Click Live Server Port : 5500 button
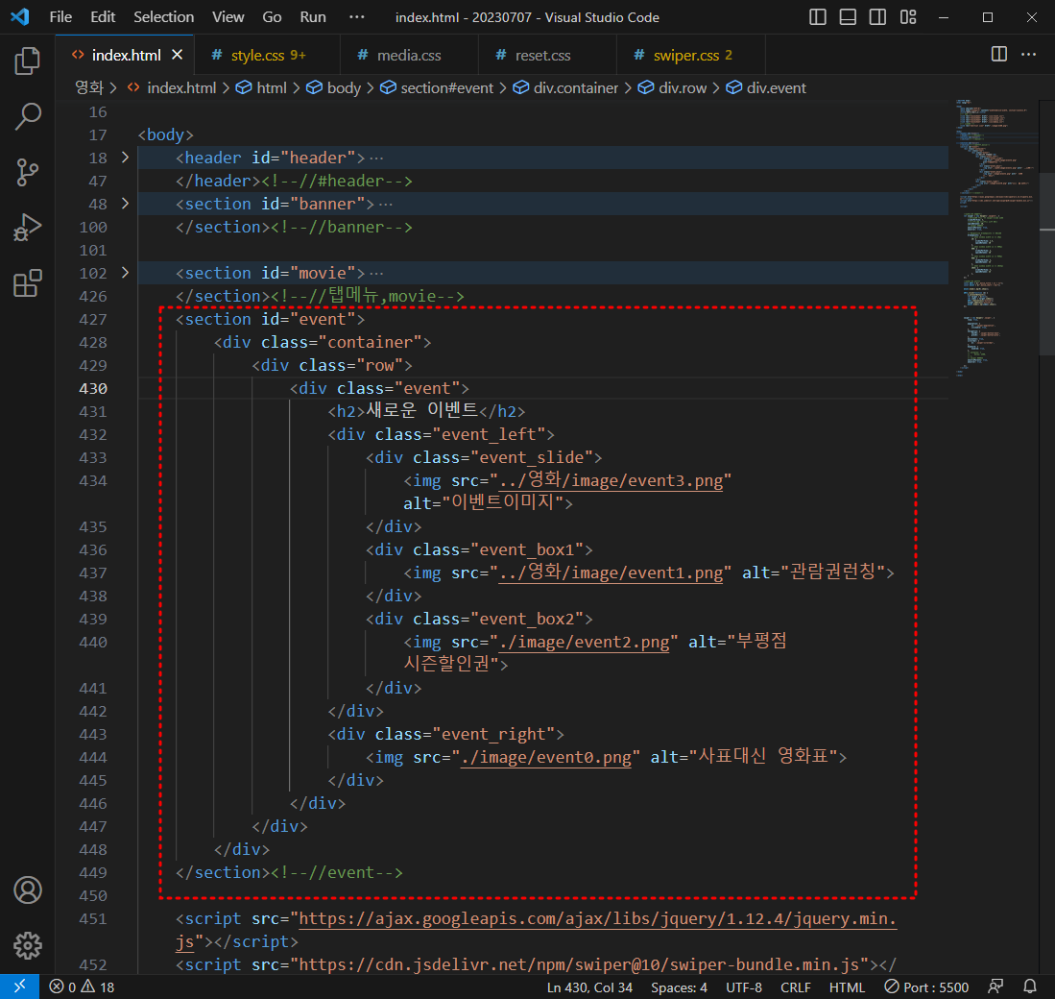This screenshot has width=1055, height=999. pyautogui.click(x=926, y=987)
